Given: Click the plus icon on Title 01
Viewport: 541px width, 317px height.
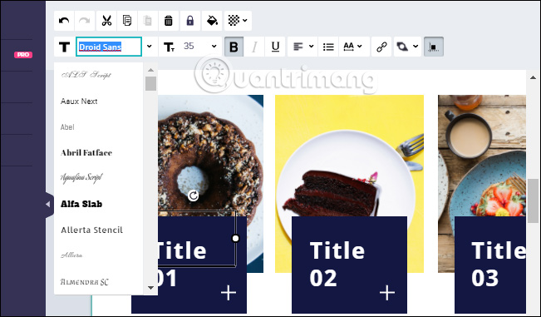Looking at the screenshot, I should [x=229, y=293].
